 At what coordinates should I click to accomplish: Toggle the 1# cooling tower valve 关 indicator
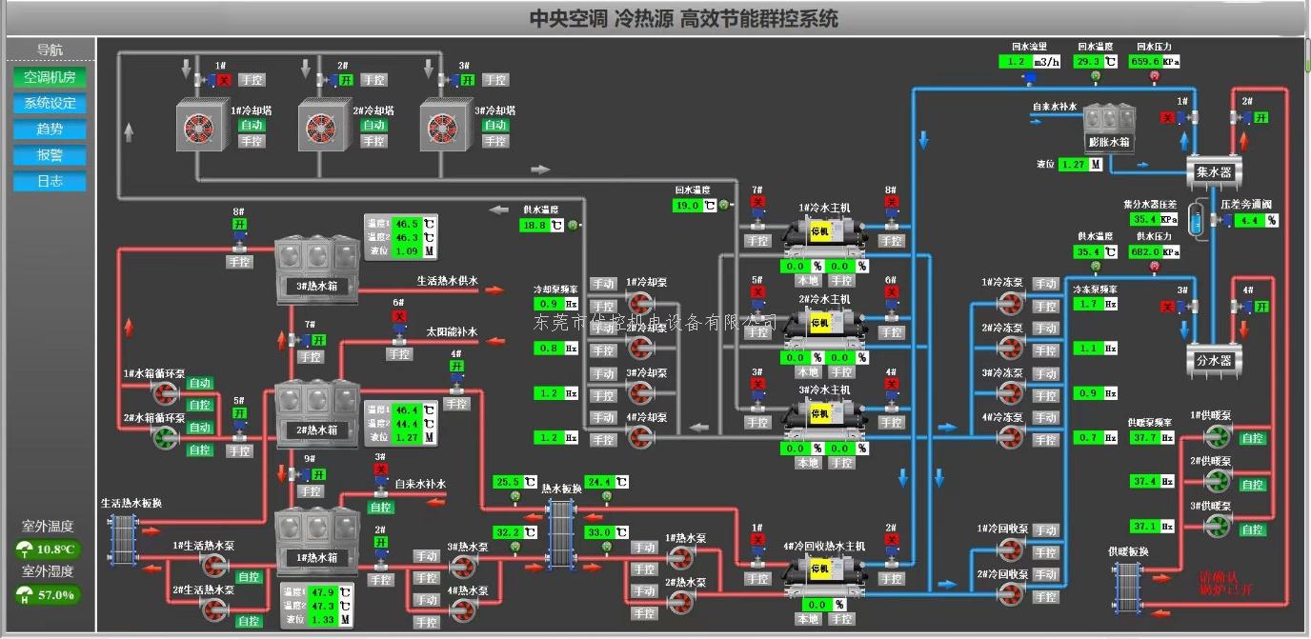click(x=224, y=80)
